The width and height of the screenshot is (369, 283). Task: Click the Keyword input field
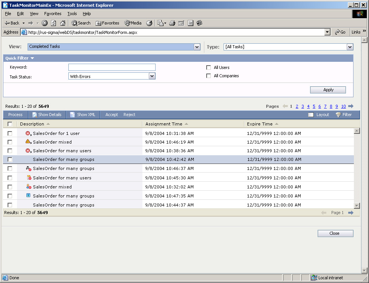point(112,67)
